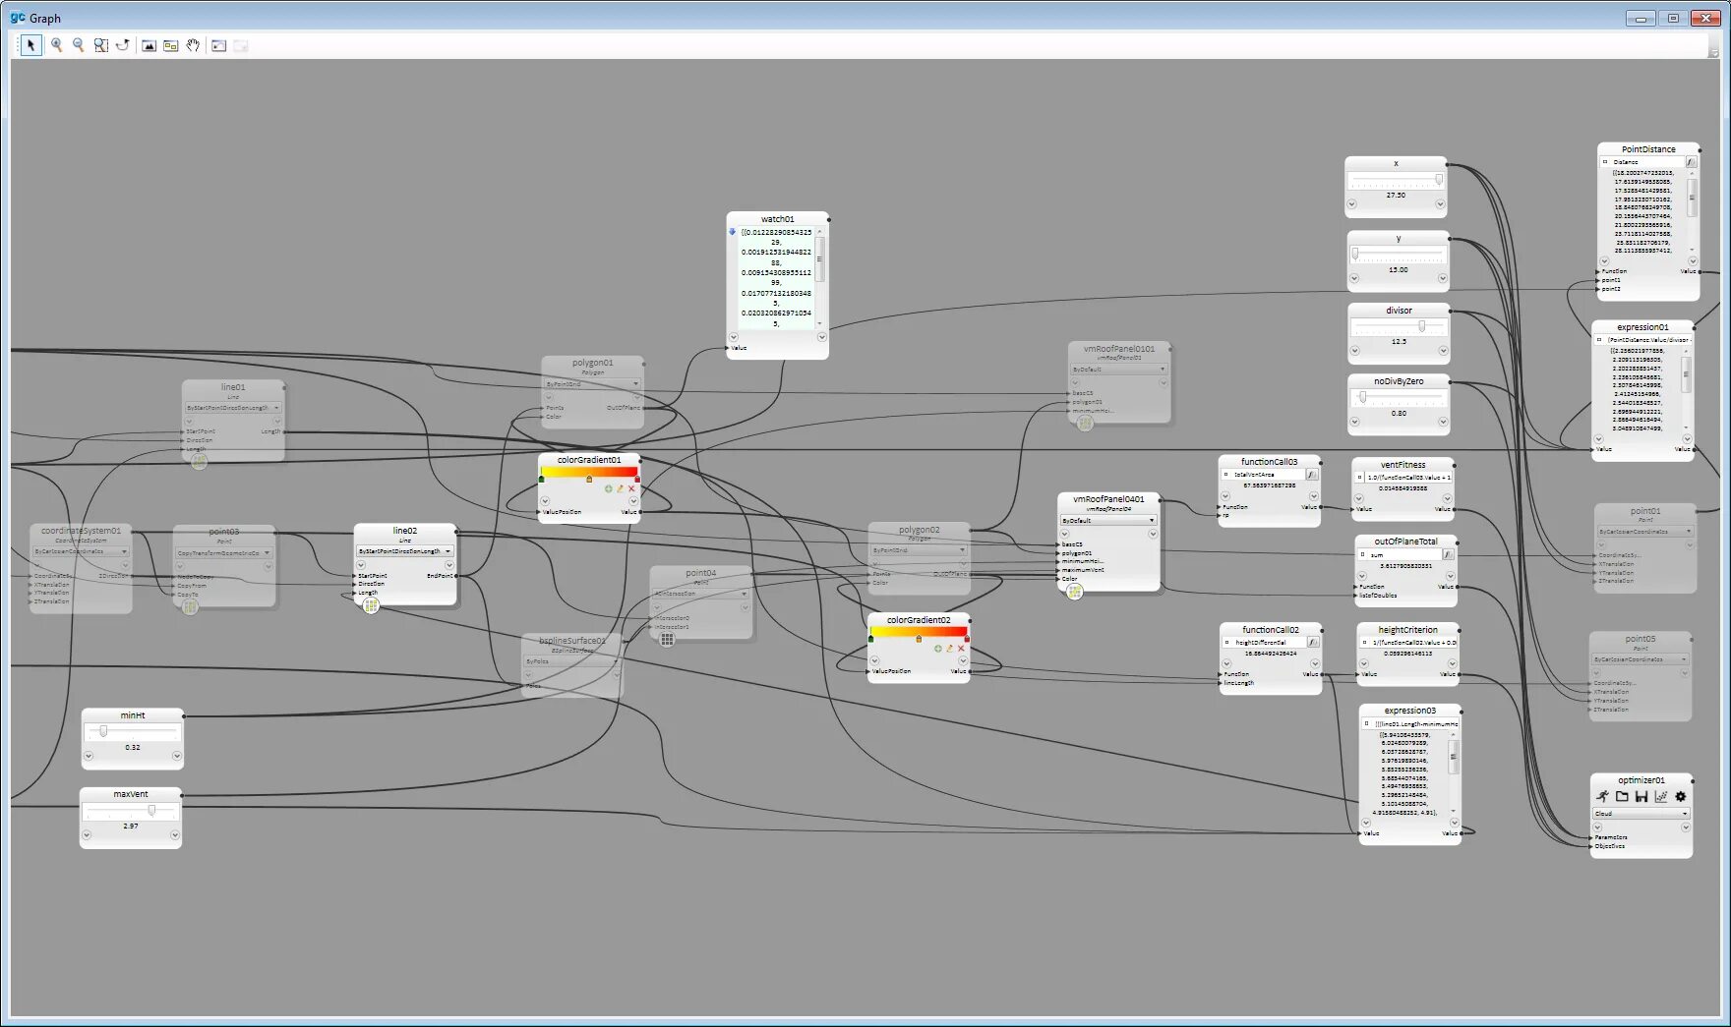
Task: Click the chart graph icon on optimizer01
Action: (1661, 796)
